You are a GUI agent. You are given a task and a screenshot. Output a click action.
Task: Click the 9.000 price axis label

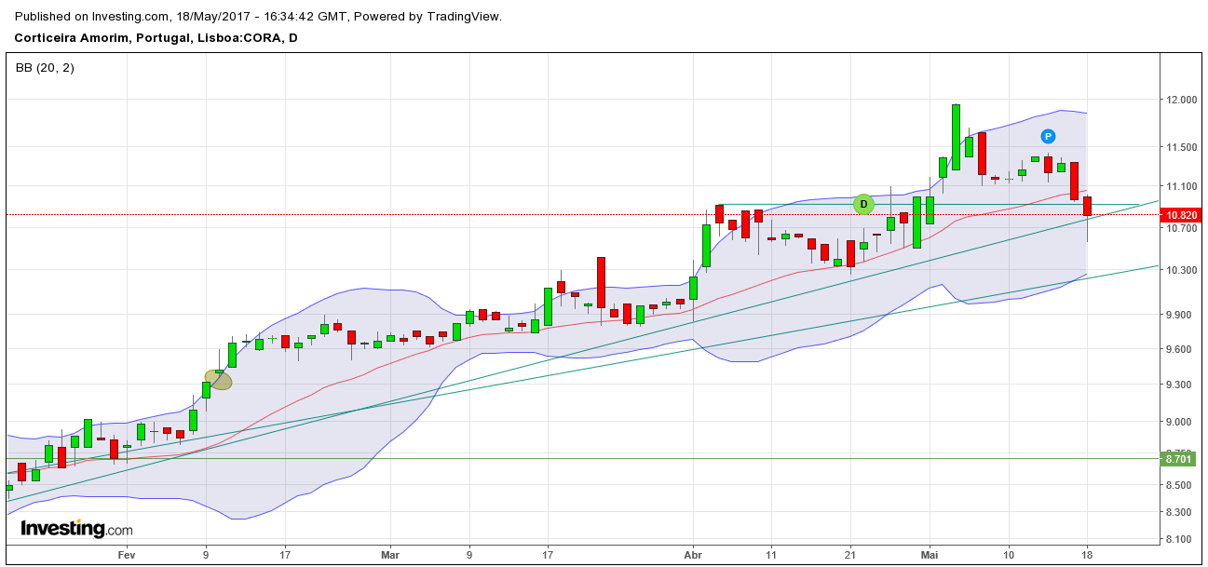pyautogui.click(x=1181, y=422)
